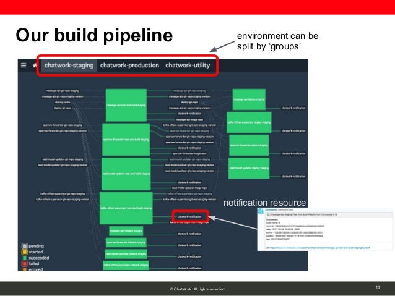This screenshot has height=296, width=395.
Task: Click the Concourse avatar in notification popup
Action: pyautogui.click(x=261, y=211)
